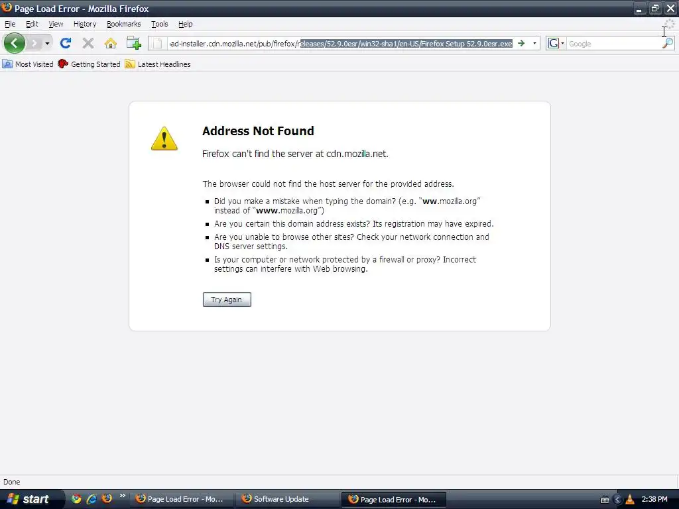Open the Latest Headlines feed bookmark

pyautogui.click(x=158, y=64)
